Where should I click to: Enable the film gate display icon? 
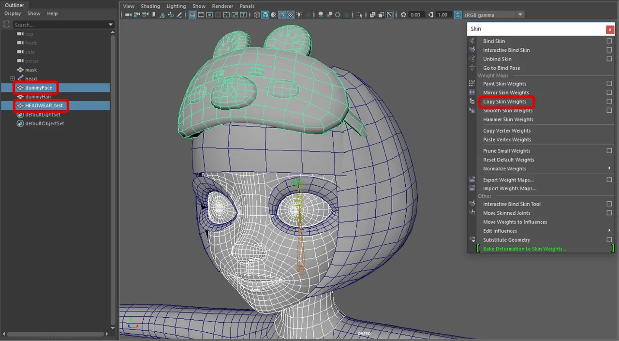click(x=201, y=15)
